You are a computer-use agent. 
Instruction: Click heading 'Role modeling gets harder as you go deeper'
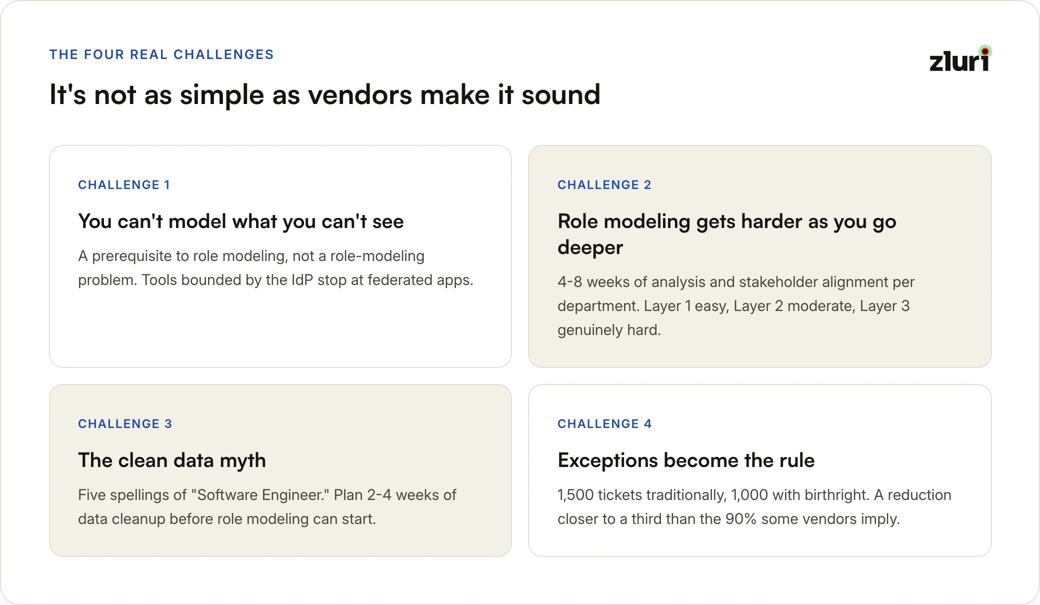point(727,234)
